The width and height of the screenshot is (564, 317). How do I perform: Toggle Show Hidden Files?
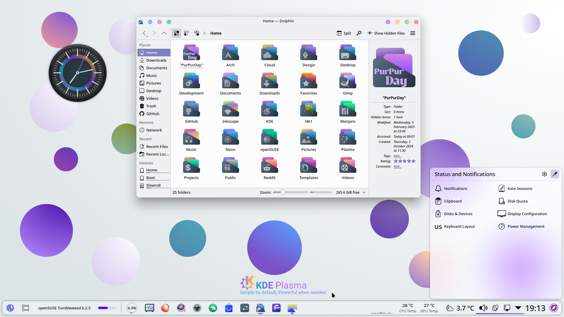coord(386,33)
